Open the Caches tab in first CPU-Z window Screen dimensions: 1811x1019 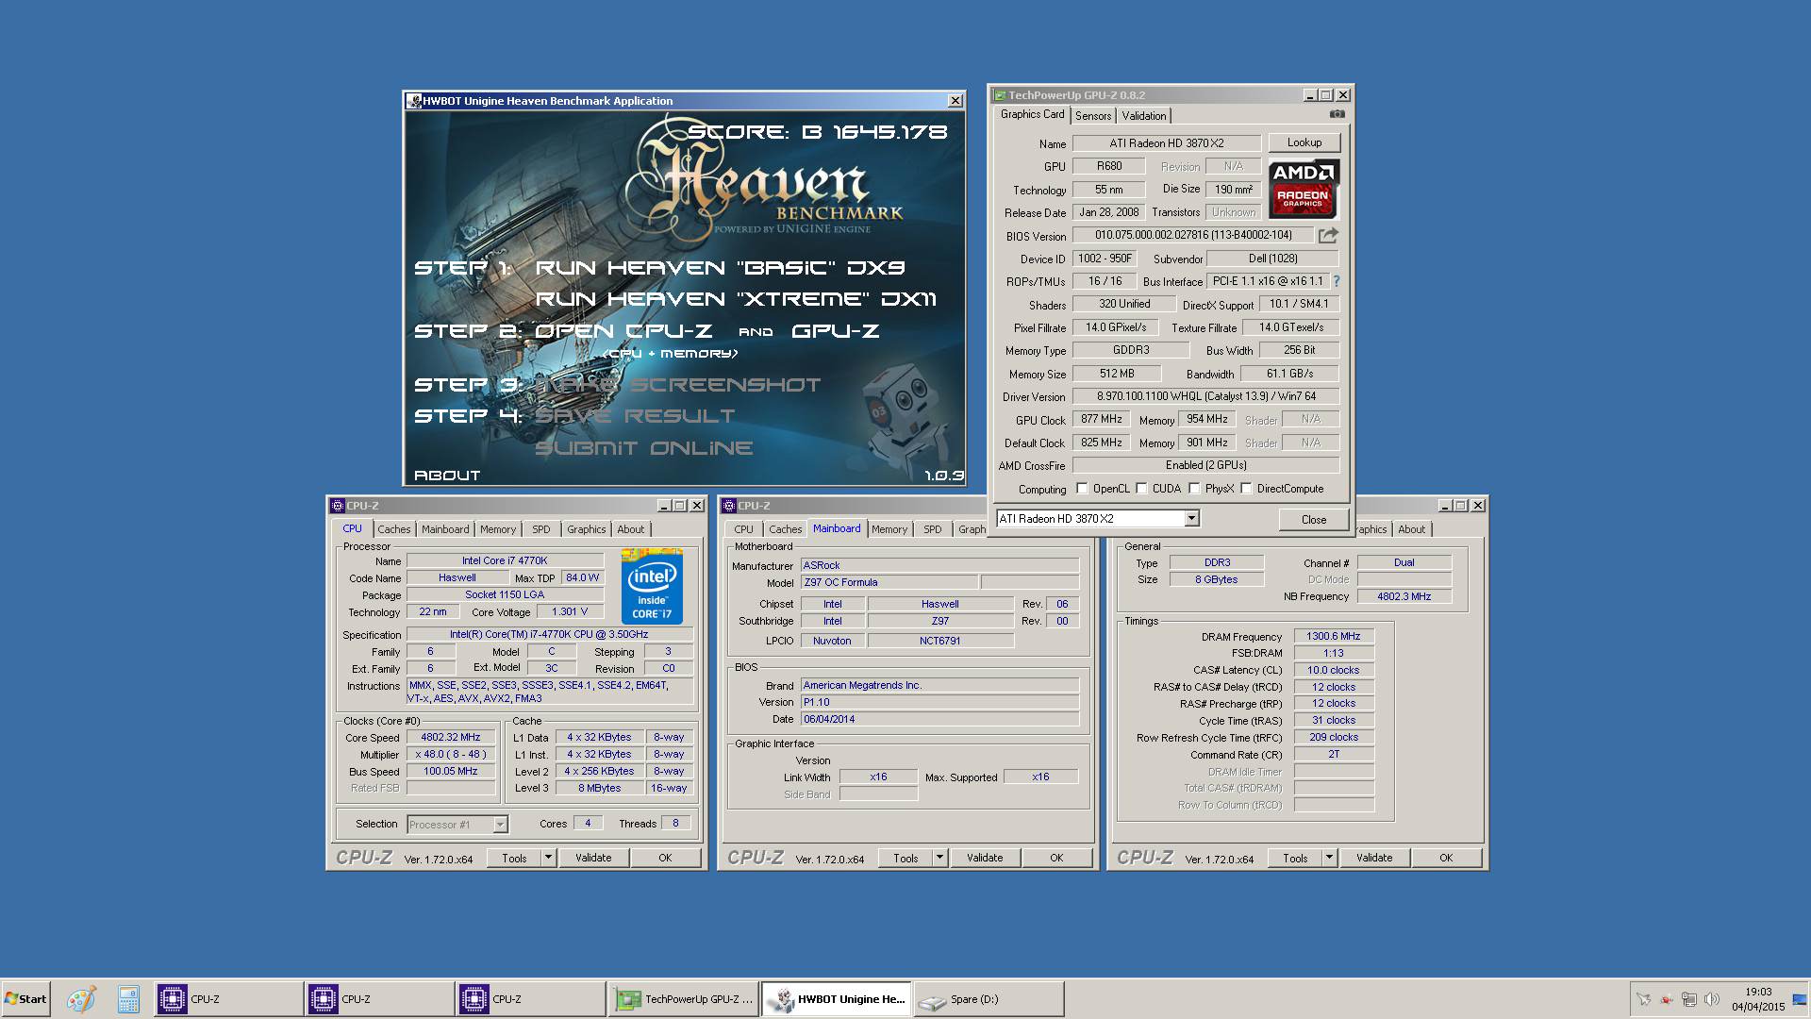tap(394, 529)
